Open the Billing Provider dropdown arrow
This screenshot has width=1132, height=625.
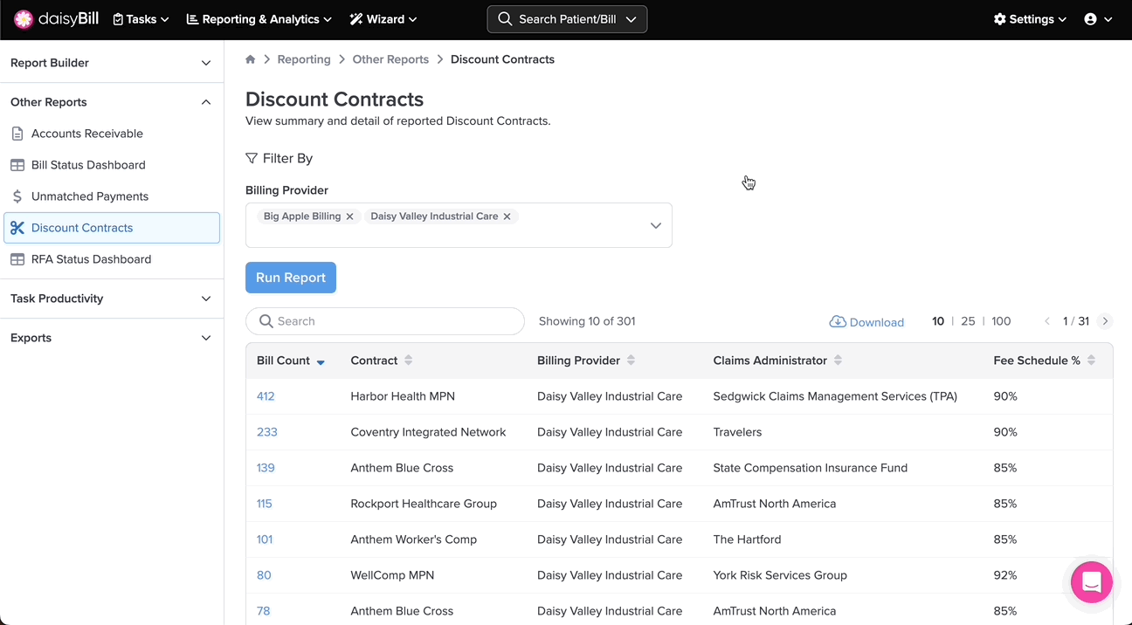pyautogui.click(x=655, y=225)
